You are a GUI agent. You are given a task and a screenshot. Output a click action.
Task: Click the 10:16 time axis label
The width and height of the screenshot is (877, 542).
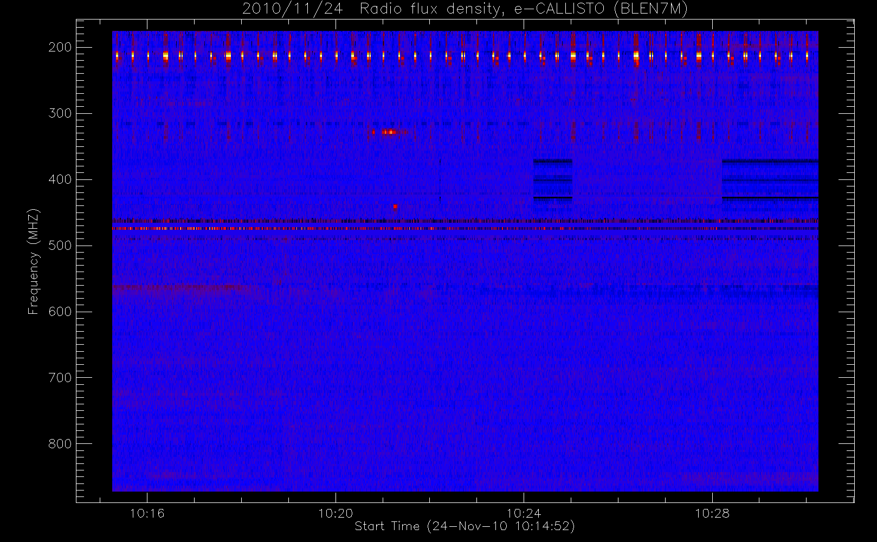tap(147, 513)
